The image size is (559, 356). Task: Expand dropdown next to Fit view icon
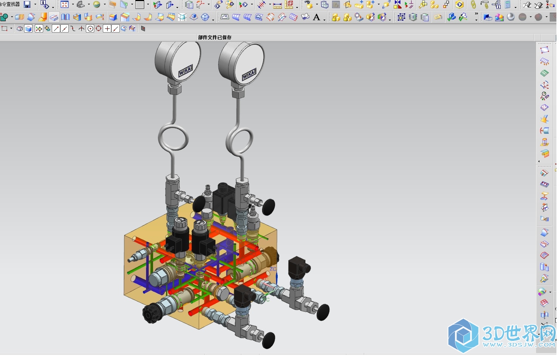click(x=73, y=4)
